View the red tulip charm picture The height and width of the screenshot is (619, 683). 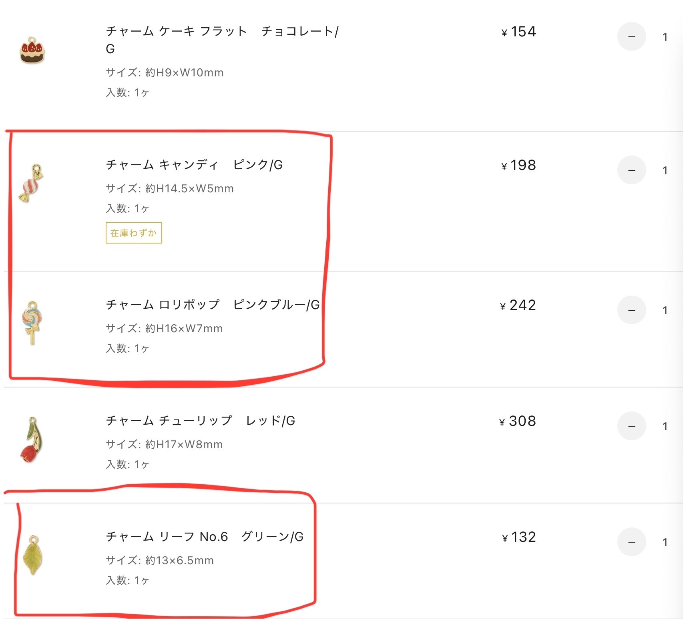pos(31,440)
